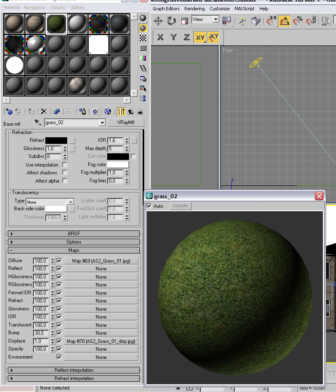Click Reset Map/Mtl X icon
The image size is (336, 392).
point(44,112)
